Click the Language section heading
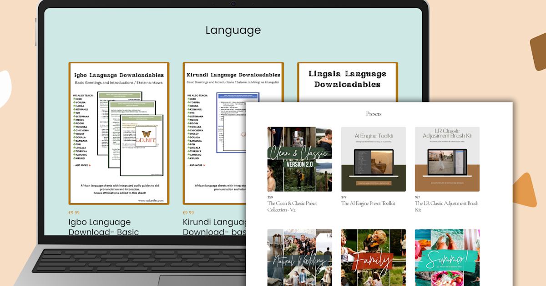 tap(233, 30)
